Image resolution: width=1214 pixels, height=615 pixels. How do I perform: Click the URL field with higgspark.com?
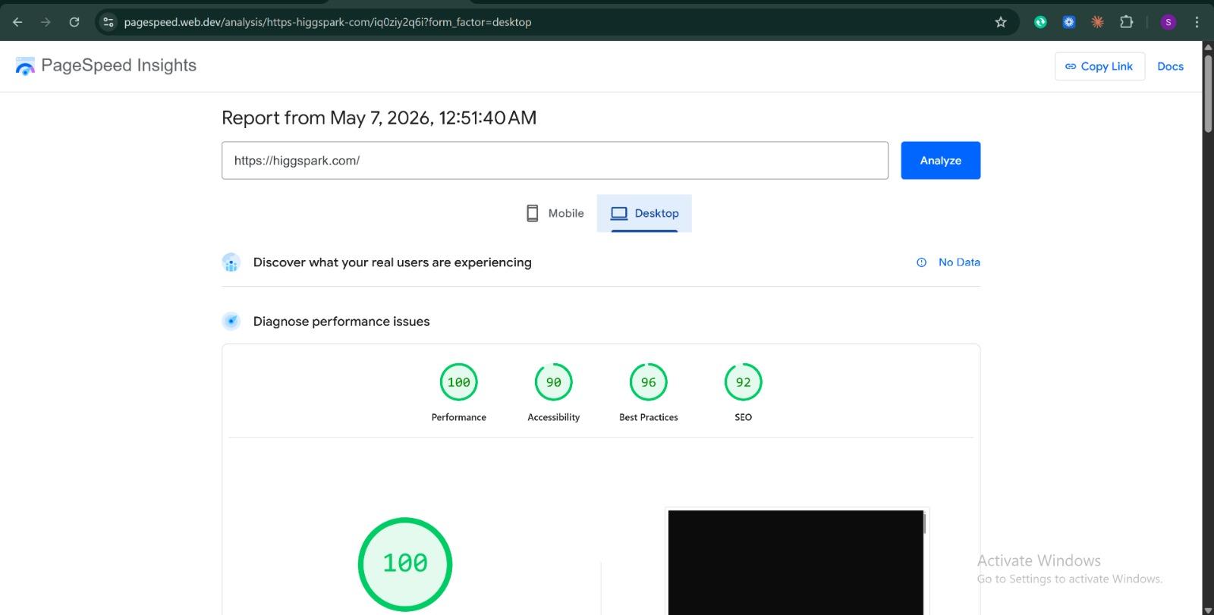point(555,161)
